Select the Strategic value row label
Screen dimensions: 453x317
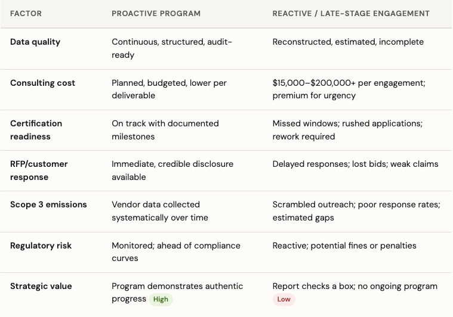coord(41,286)
